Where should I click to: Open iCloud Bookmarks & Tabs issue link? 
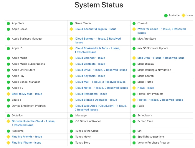pyautogui.click(x=97, y=50)
